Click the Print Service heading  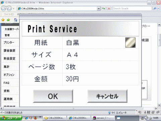[x=52, y=29]
